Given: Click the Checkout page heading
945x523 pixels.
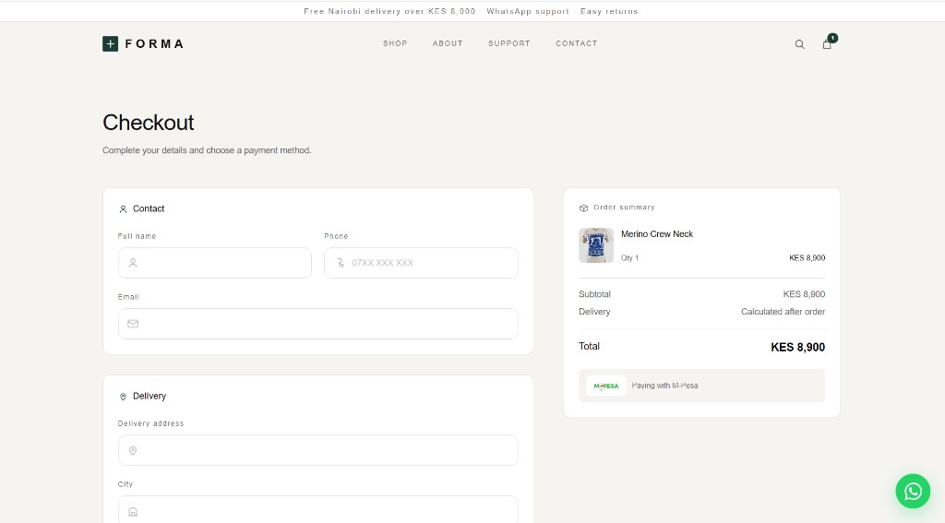Looking at the screenshot, I should pyautogui.click(x=149, y=123).
